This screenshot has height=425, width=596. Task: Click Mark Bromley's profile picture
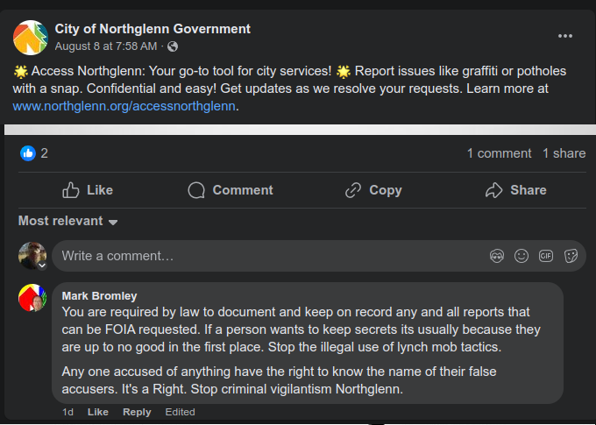pos(32,299)
